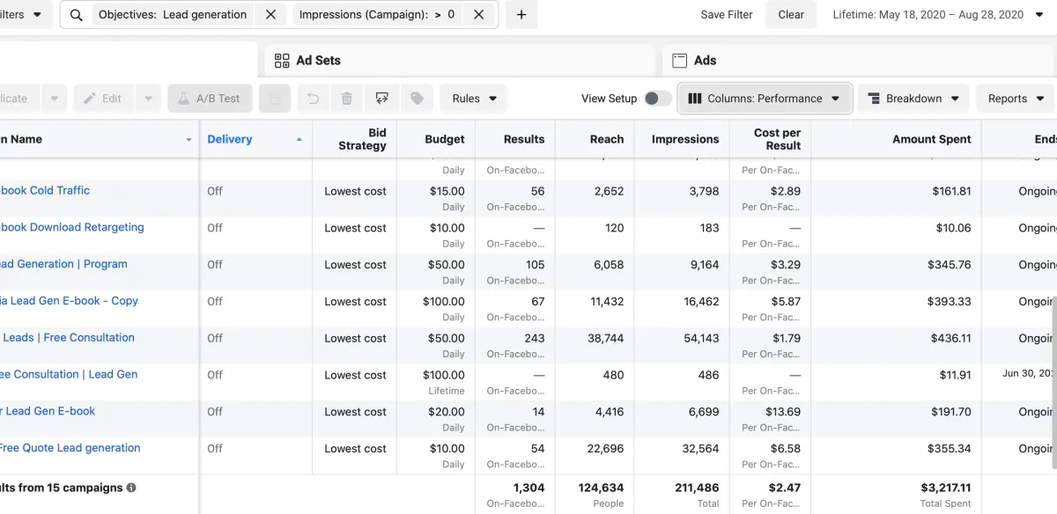1057x514 pixels.
Task: Click the greyed icon next to A/B Test
Action: [x=275, y=99]
